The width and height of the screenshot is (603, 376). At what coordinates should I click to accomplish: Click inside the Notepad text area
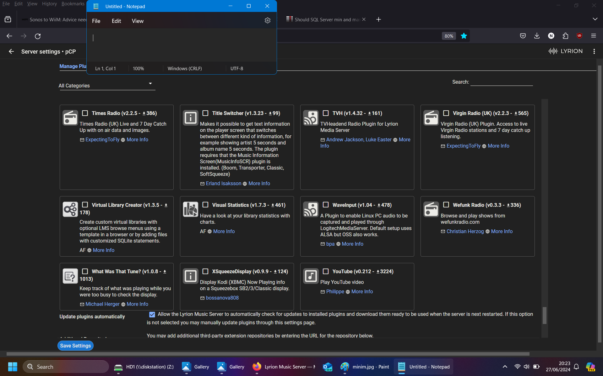[182, 45]
